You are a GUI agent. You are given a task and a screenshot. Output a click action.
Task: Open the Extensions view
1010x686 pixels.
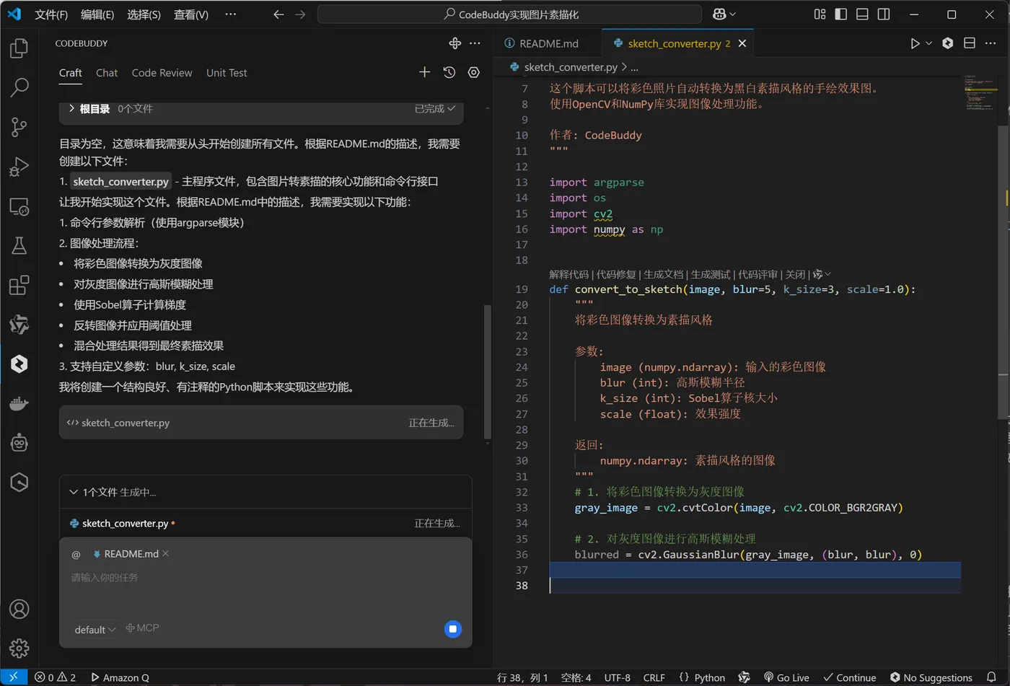coord(19,285)
